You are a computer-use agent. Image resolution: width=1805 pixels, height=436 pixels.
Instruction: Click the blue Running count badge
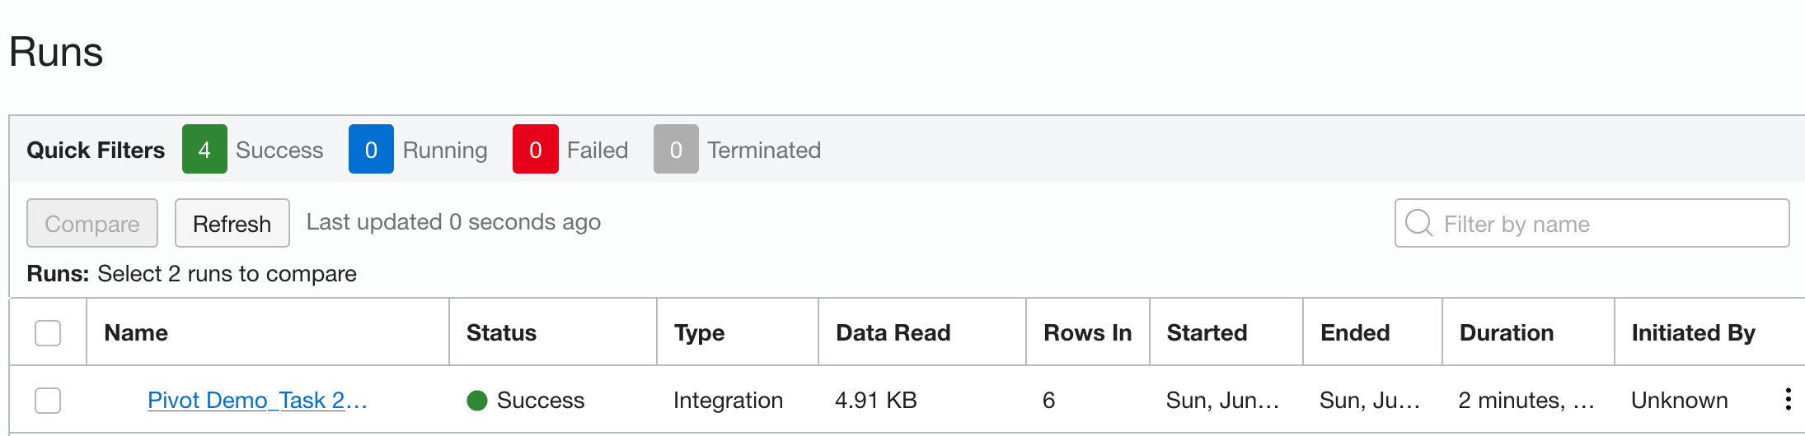tap(371, 150)
